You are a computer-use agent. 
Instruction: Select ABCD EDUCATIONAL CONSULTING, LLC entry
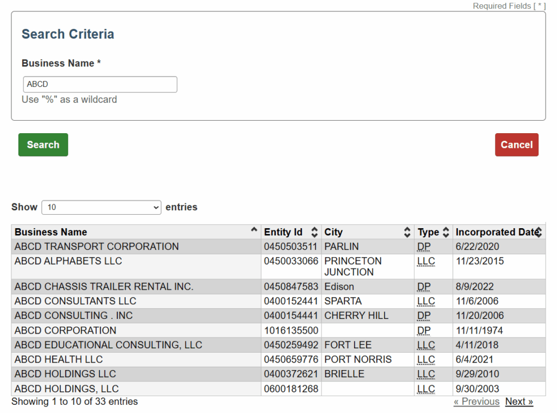[108, 345]
